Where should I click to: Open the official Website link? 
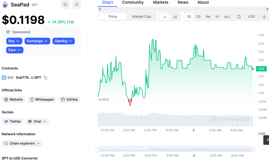click(13, 100)
